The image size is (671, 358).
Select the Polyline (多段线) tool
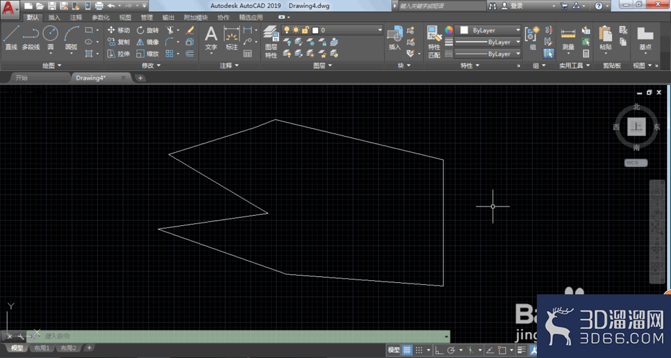pos(30,38)
